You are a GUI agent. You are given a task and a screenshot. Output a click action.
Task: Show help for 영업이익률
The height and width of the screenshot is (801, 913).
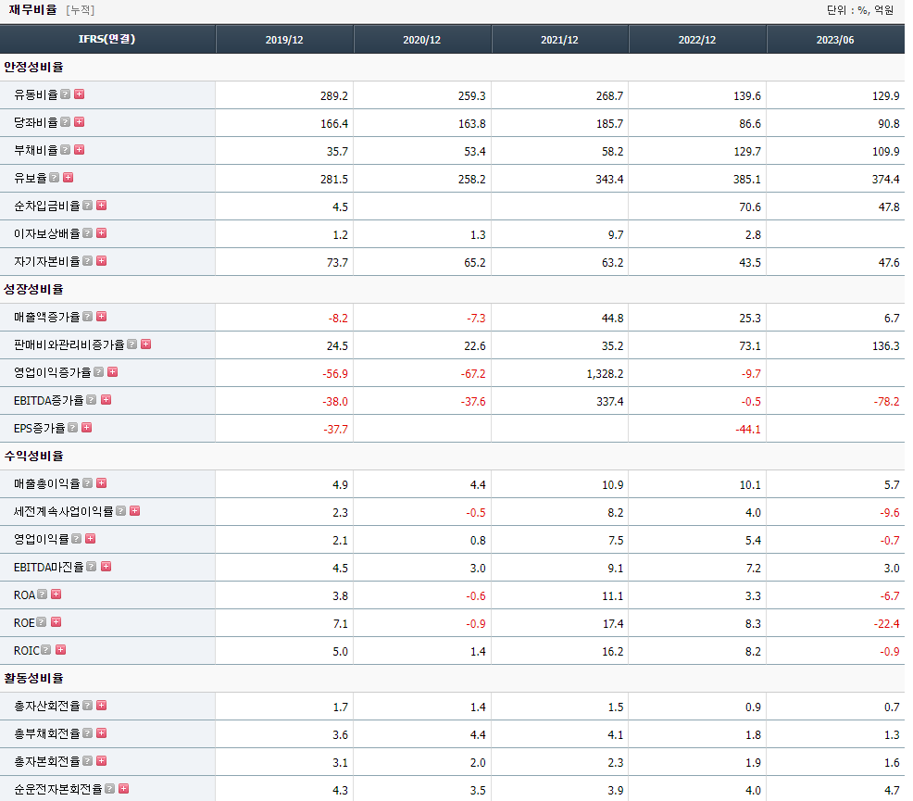tap(76, 539)
